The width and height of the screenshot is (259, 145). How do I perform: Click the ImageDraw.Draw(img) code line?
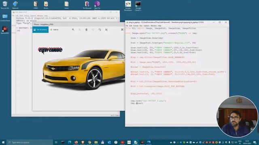pos(147,38)
